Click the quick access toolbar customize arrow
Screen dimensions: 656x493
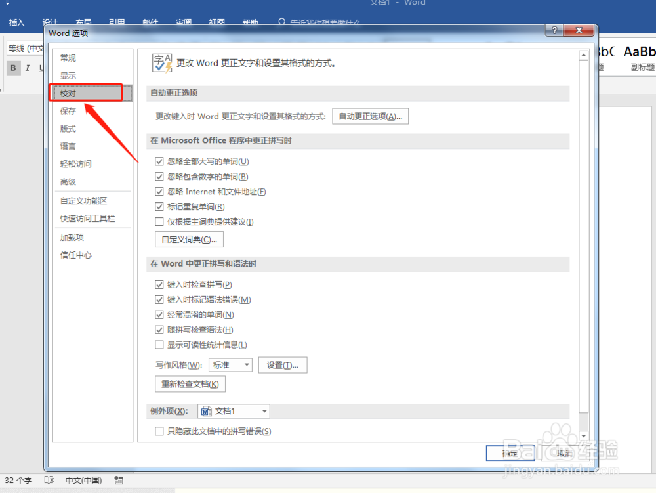coord(7,3)
